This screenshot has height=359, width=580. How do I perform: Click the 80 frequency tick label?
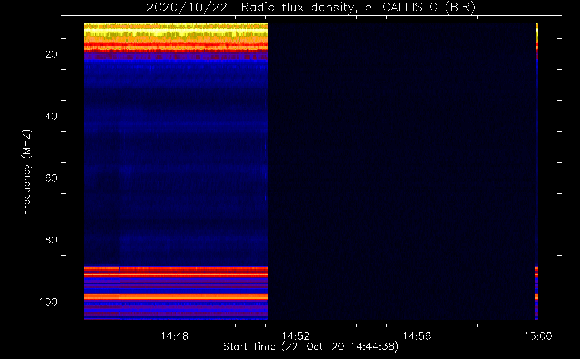[x=51, y=240]
